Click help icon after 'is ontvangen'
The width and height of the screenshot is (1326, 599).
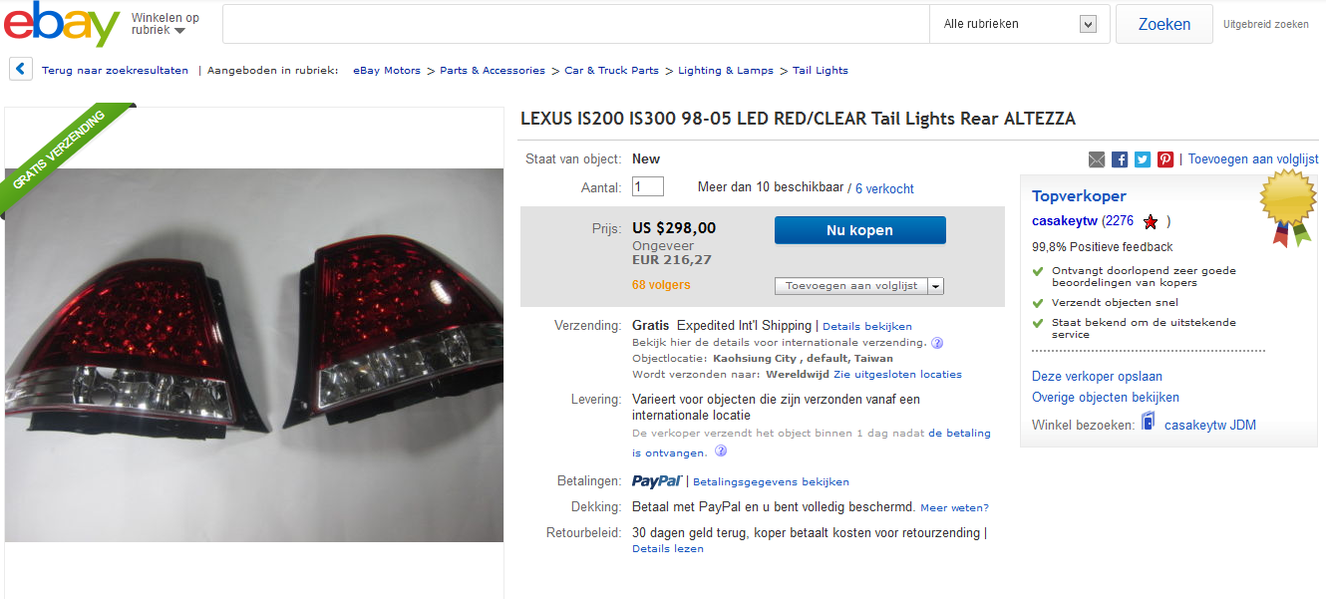coord(717,452)
